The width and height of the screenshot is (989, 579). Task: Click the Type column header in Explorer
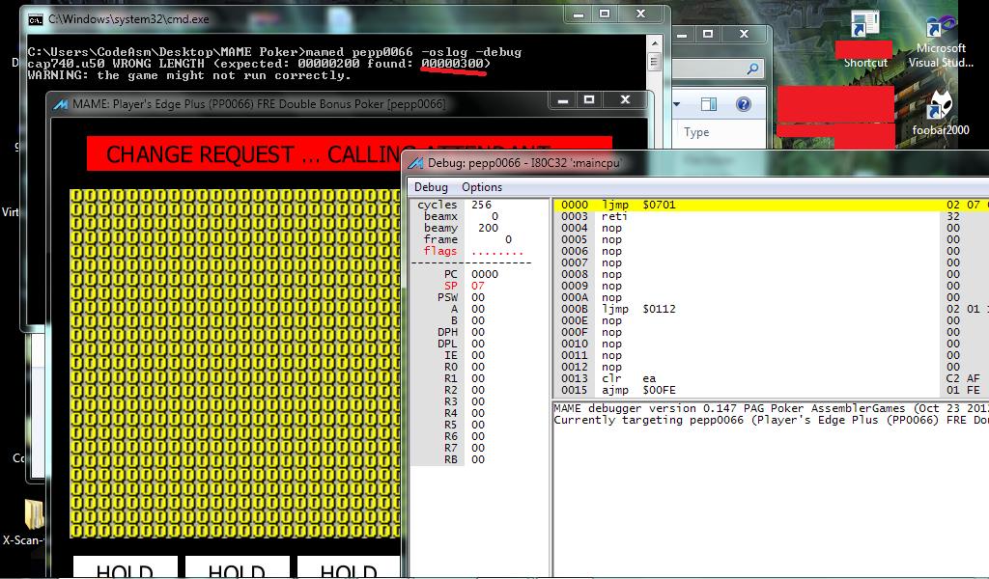tap(696, 132)
